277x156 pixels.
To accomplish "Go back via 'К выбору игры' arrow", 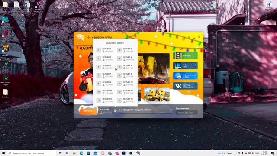I will 100,38.
